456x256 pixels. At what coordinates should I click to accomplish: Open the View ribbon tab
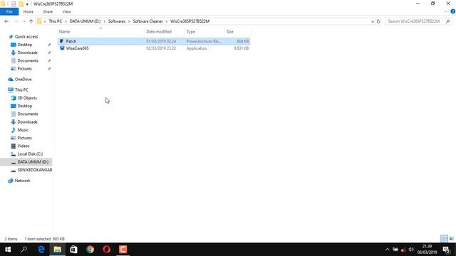tap(66, 11)
